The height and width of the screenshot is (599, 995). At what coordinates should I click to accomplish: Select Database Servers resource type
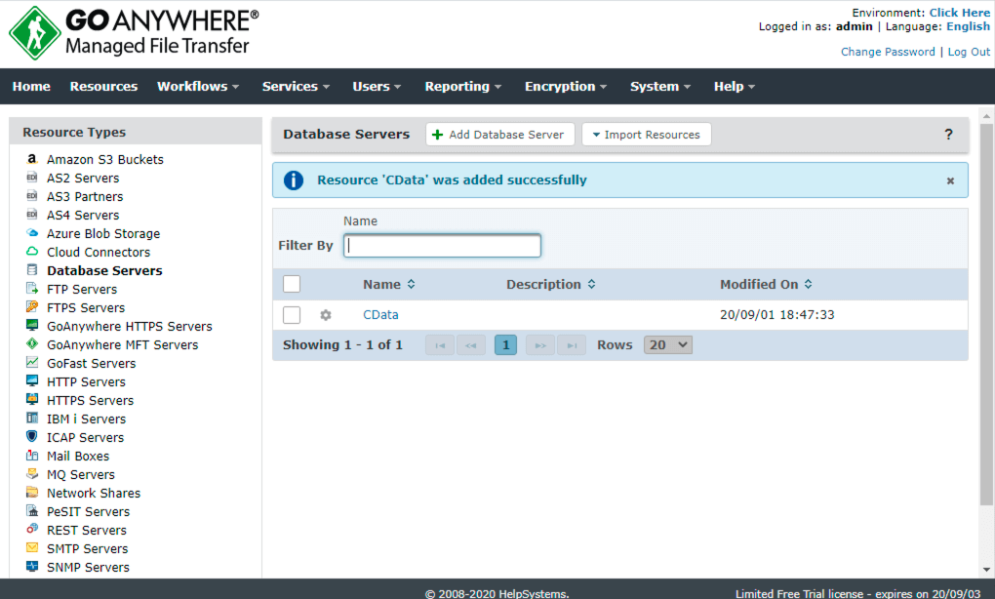[104, 270]
